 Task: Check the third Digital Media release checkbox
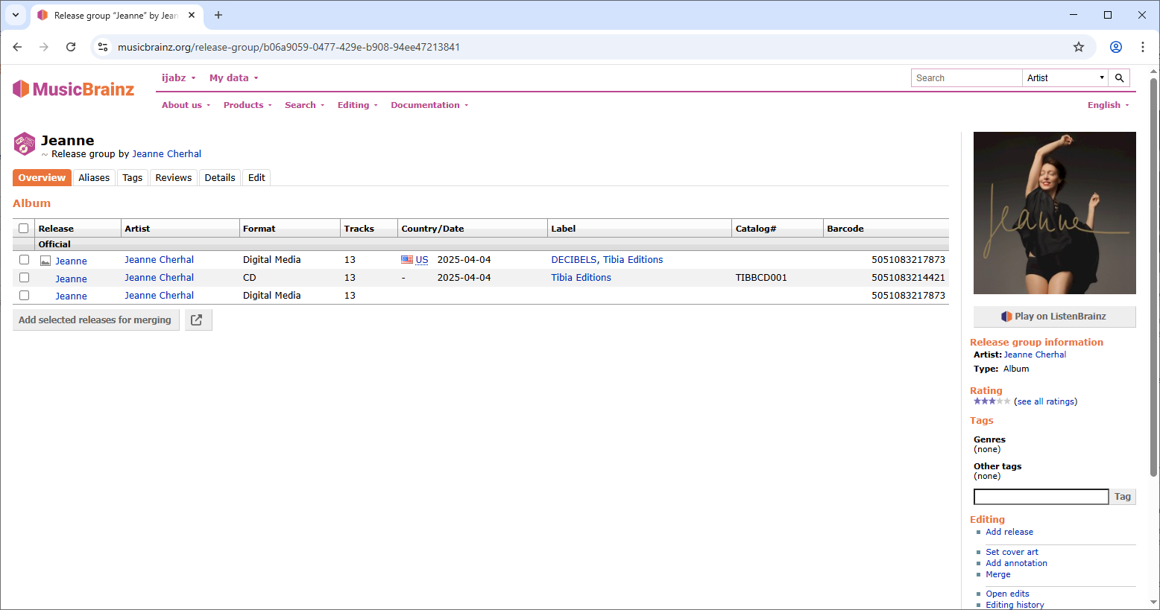pos(24,296)
